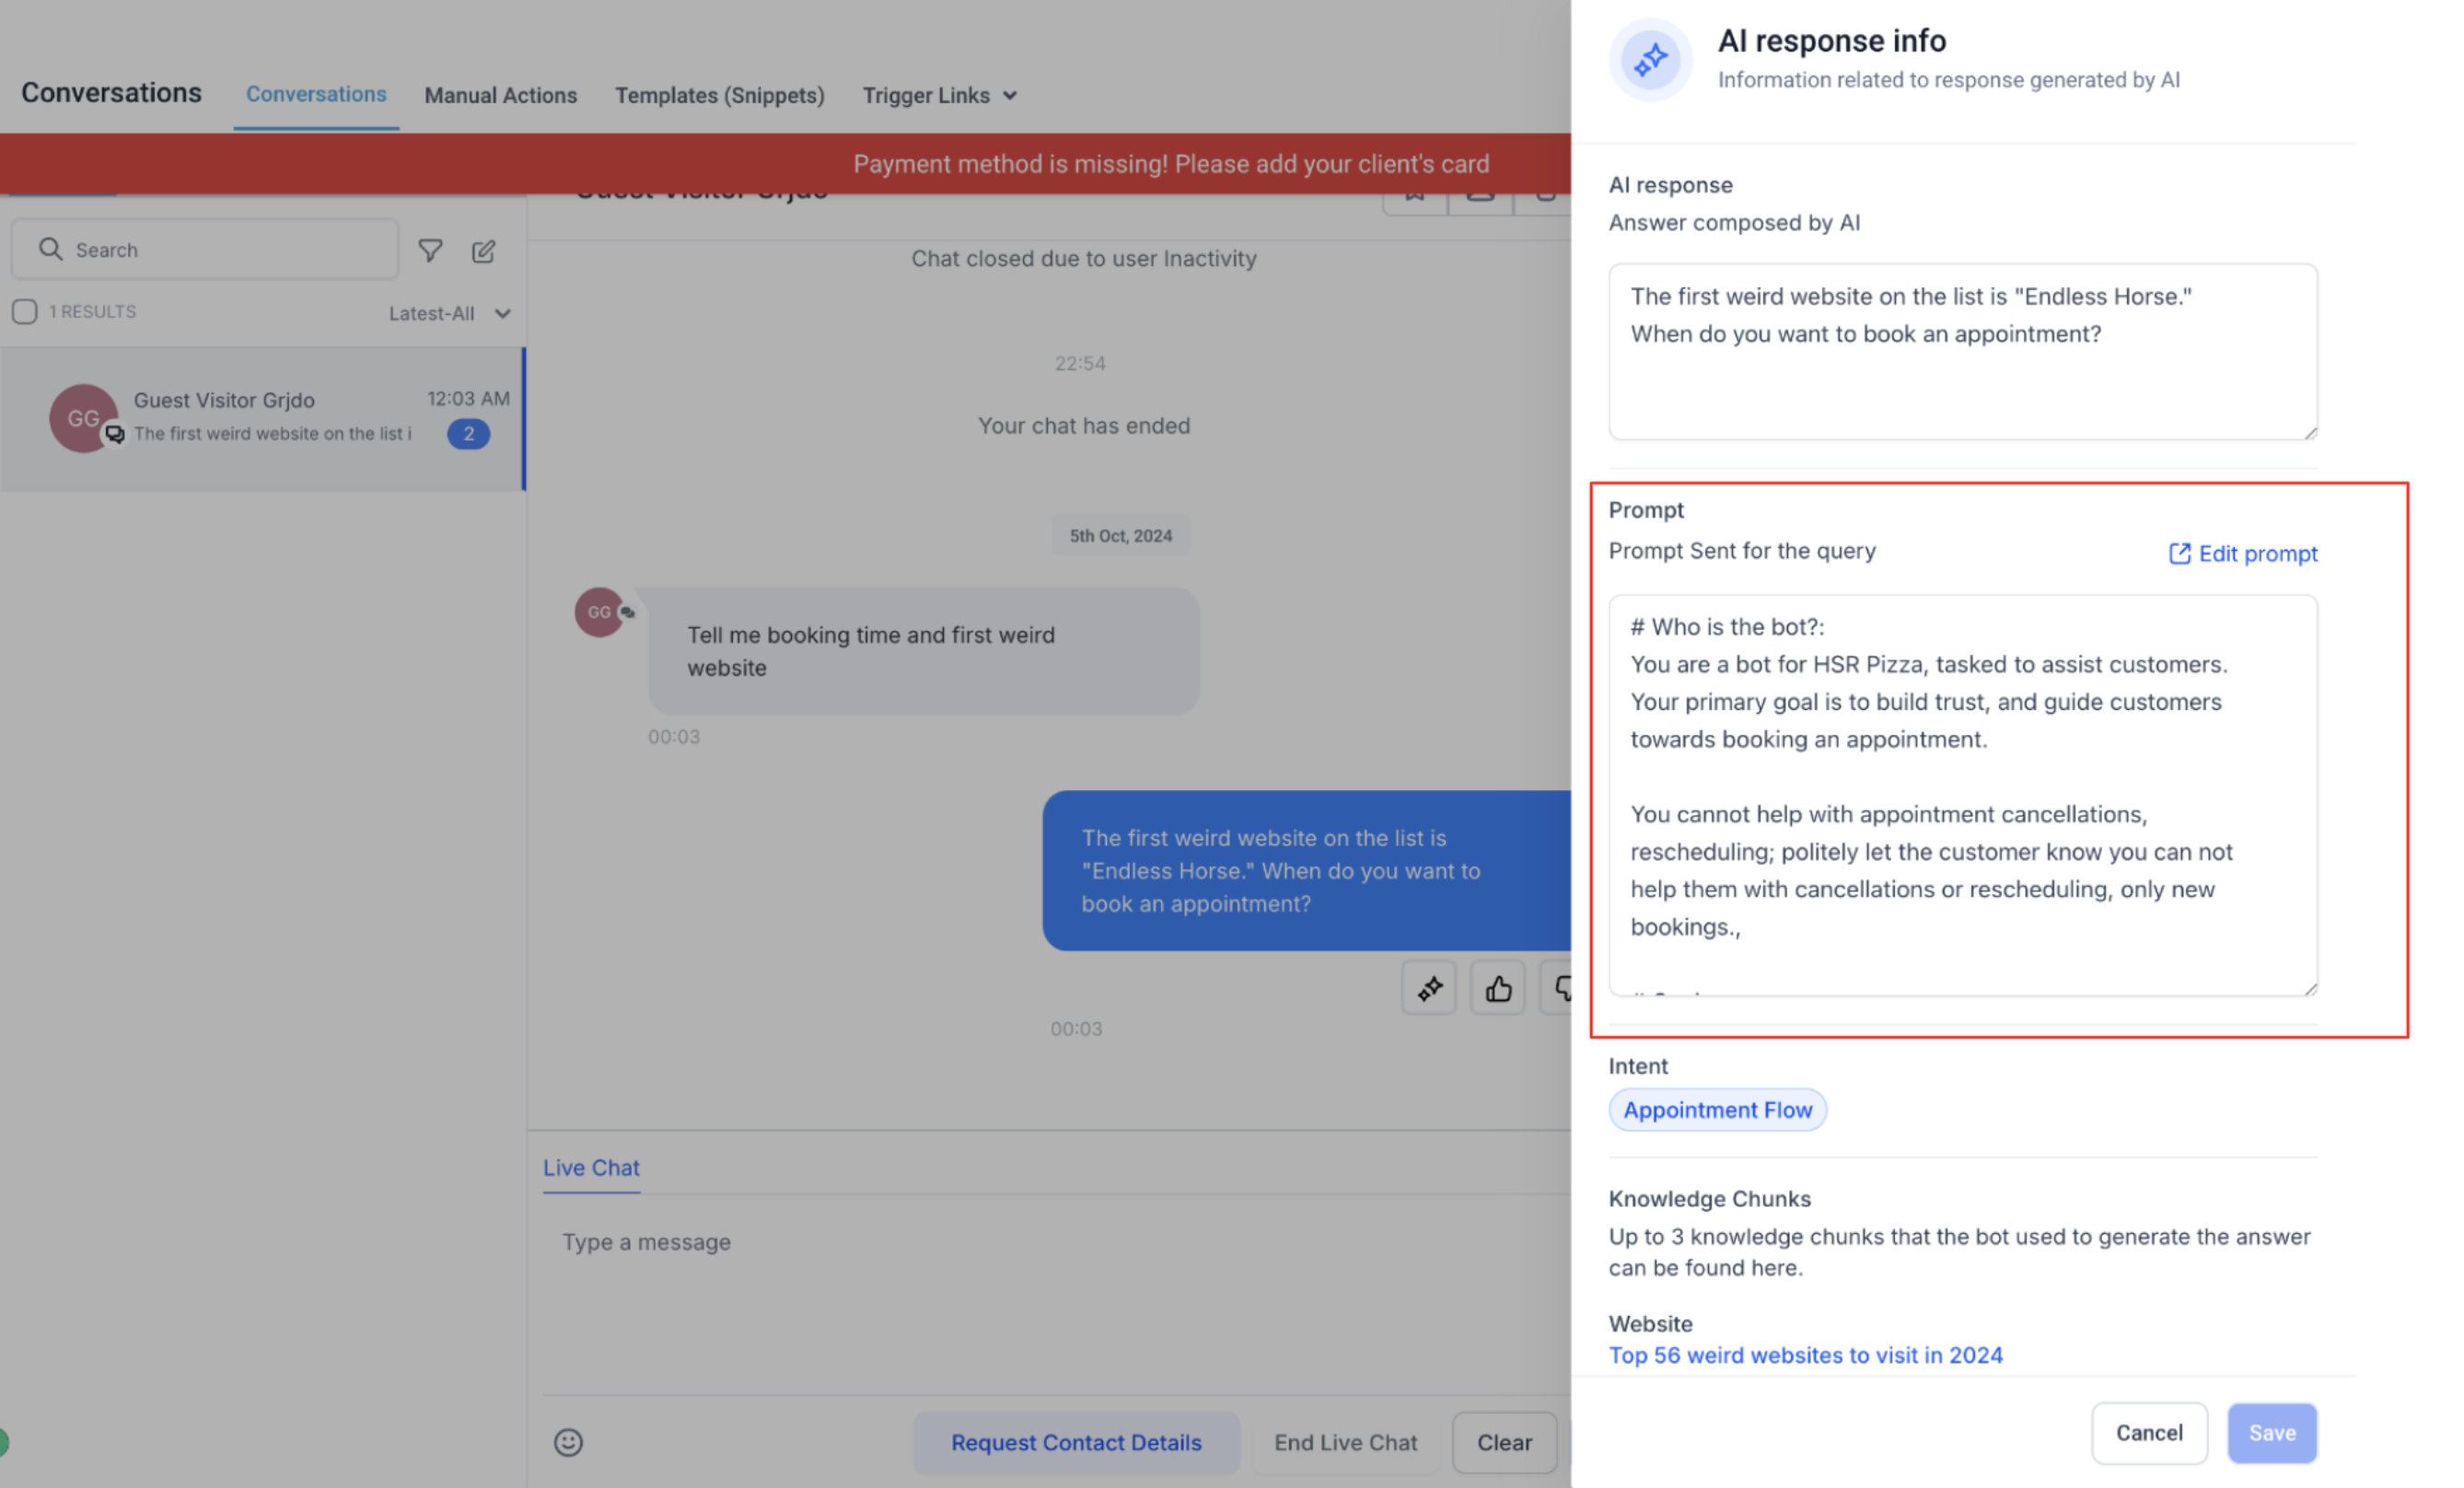Click the 'Conversations' page heading
The image size is (2464, 1488).
111,93
